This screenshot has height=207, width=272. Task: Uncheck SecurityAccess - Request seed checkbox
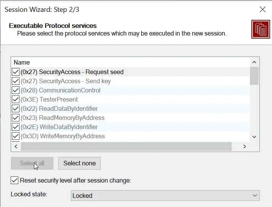[16, 72]
